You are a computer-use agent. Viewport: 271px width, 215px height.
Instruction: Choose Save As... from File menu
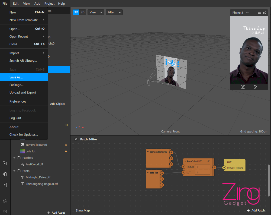point(24,77)
